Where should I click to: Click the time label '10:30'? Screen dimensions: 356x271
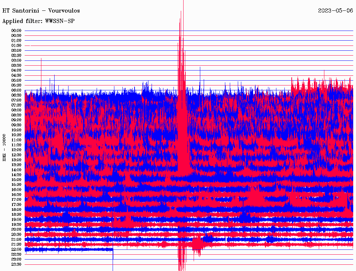[16, 135]
